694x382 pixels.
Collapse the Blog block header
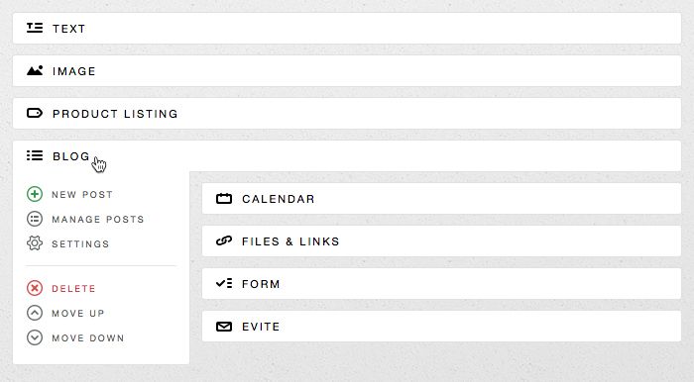tap(347, 156)
